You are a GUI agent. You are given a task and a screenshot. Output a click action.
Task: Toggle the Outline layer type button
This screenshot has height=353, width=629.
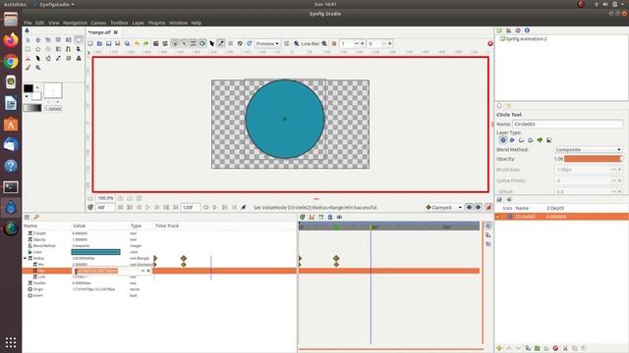coord(522,140)
